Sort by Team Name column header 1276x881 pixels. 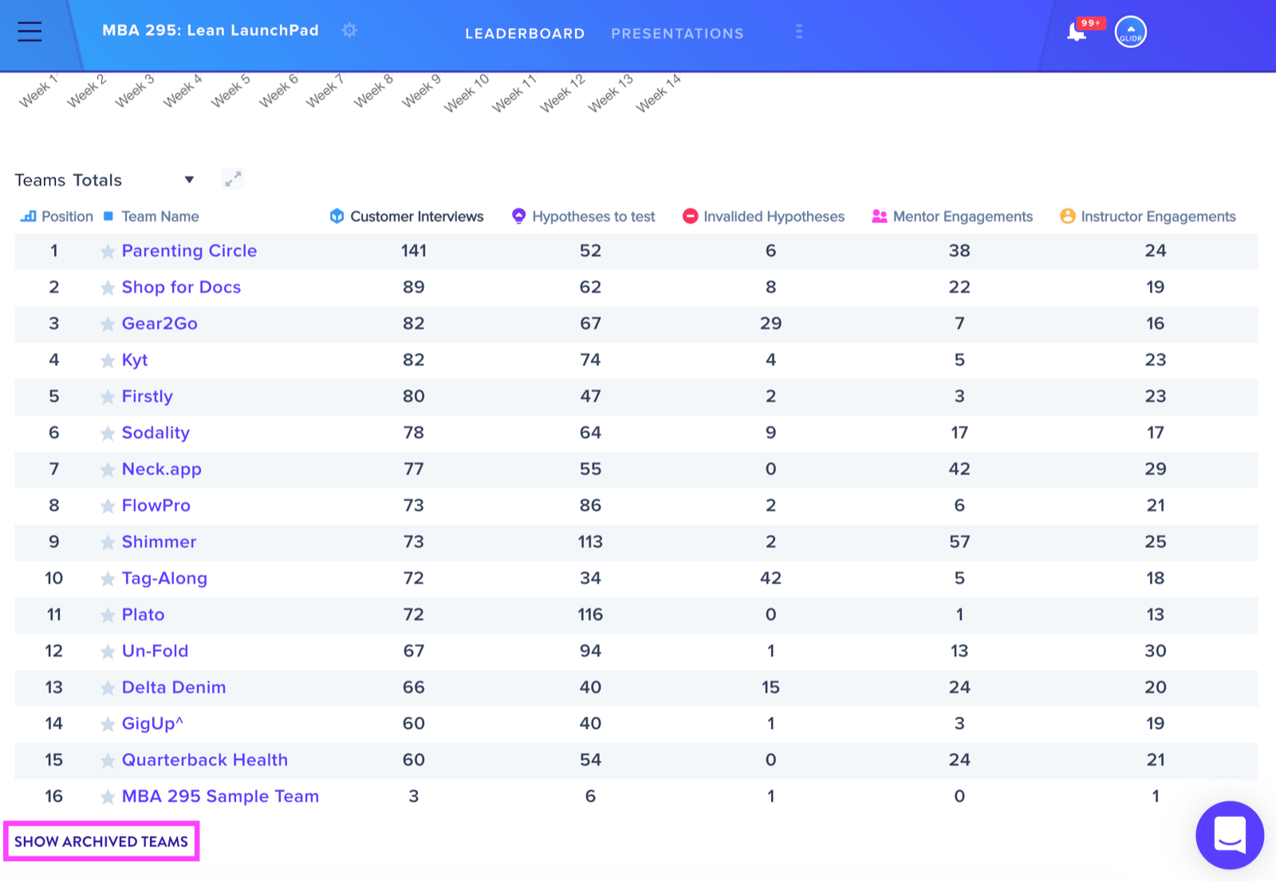[152, 216]
